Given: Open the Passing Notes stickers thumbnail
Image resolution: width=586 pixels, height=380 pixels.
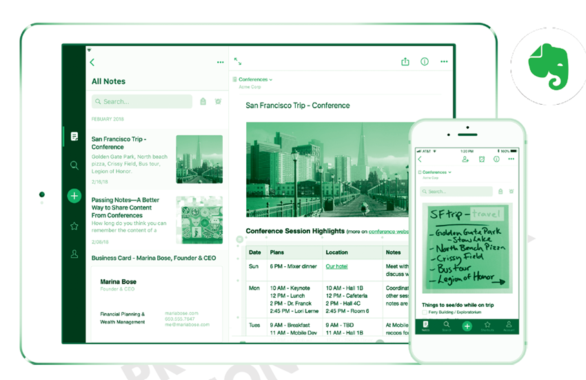Looking at the screenshot, I should [199, 220].
